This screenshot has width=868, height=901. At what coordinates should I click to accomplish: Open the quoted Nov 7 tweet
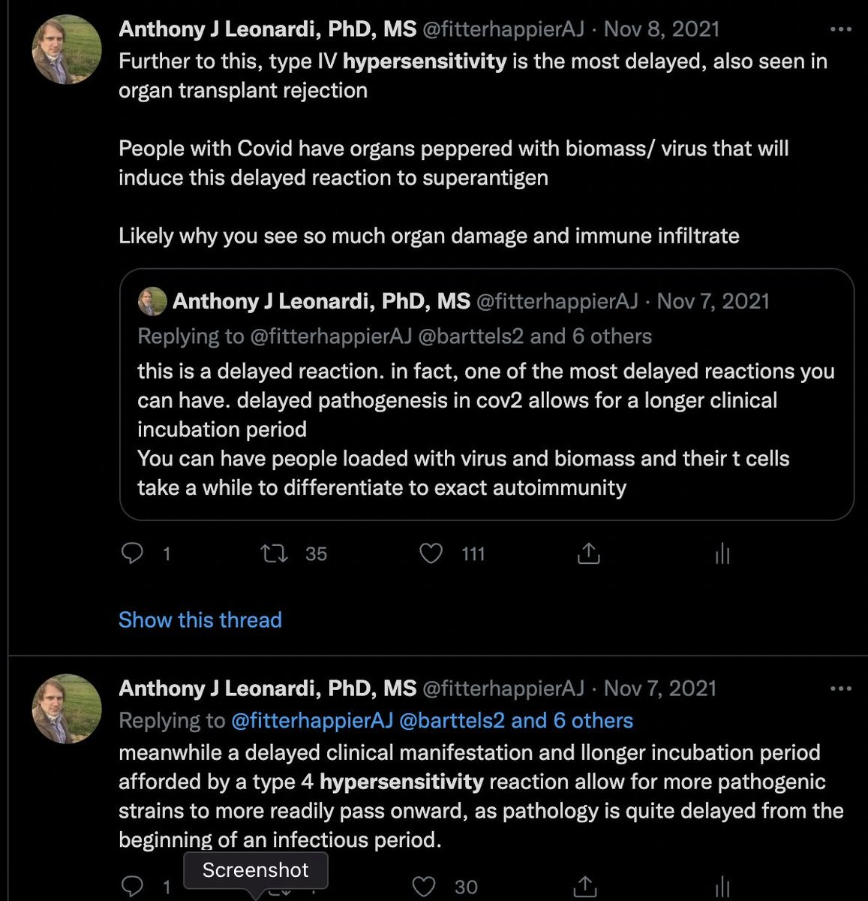486,429
